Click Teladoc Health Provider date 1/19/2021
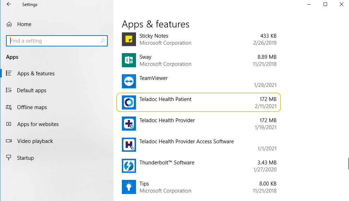 266,127
